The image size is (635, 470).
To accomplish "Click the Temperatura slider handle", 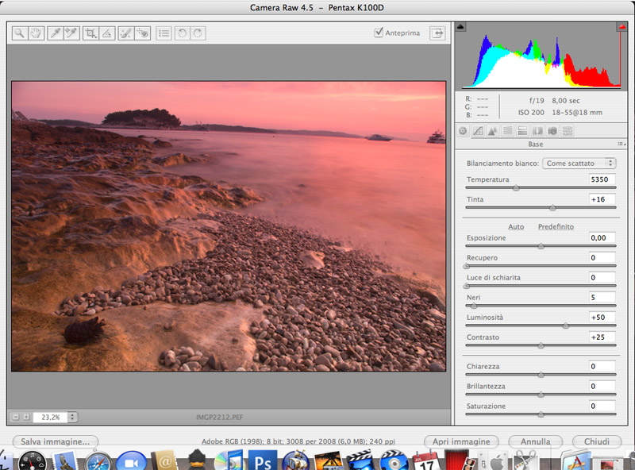I will click(516, 188).
